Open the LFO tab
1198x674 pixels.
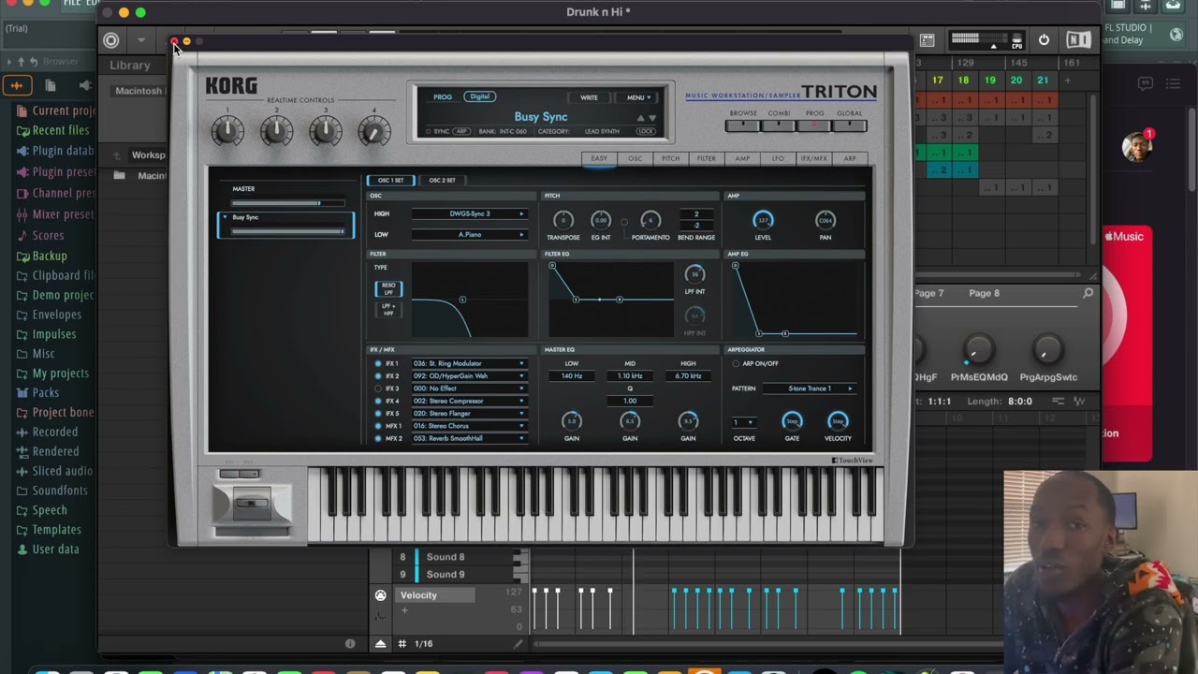coord(778,158)
